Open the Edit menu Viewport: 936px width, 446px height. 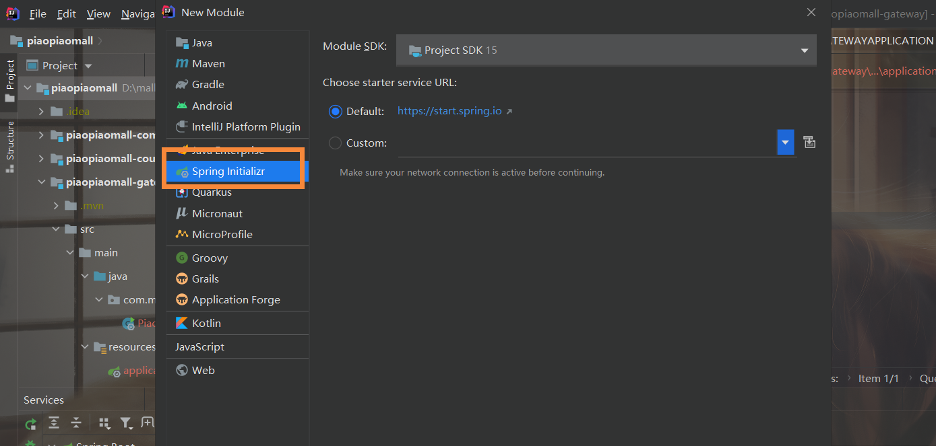[x=67, y=13]
